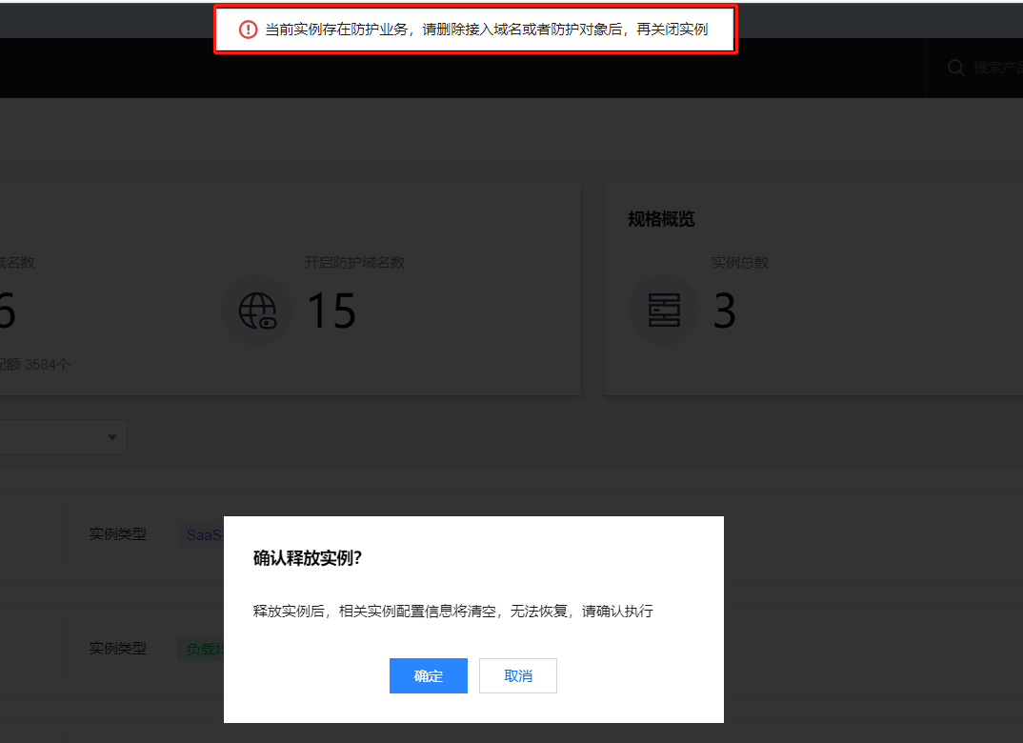Click the globe icon beside 15

coord(257,311)
